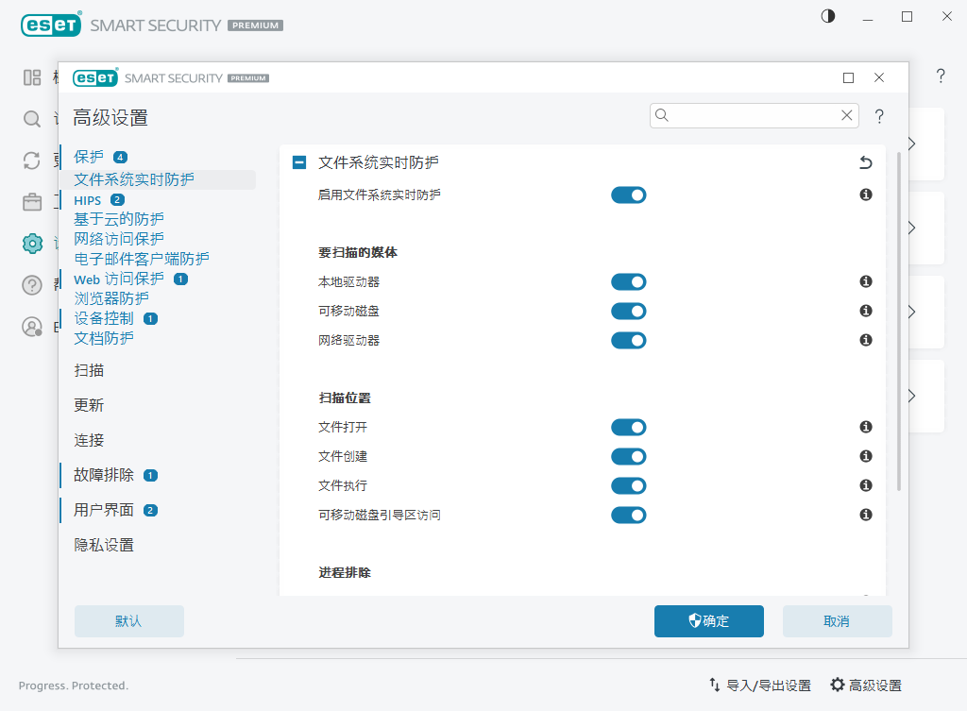This screenshot has width=967, height=711.
Task: Click the update refresh icon in the sidebar
Action: (x=31, y=161)
